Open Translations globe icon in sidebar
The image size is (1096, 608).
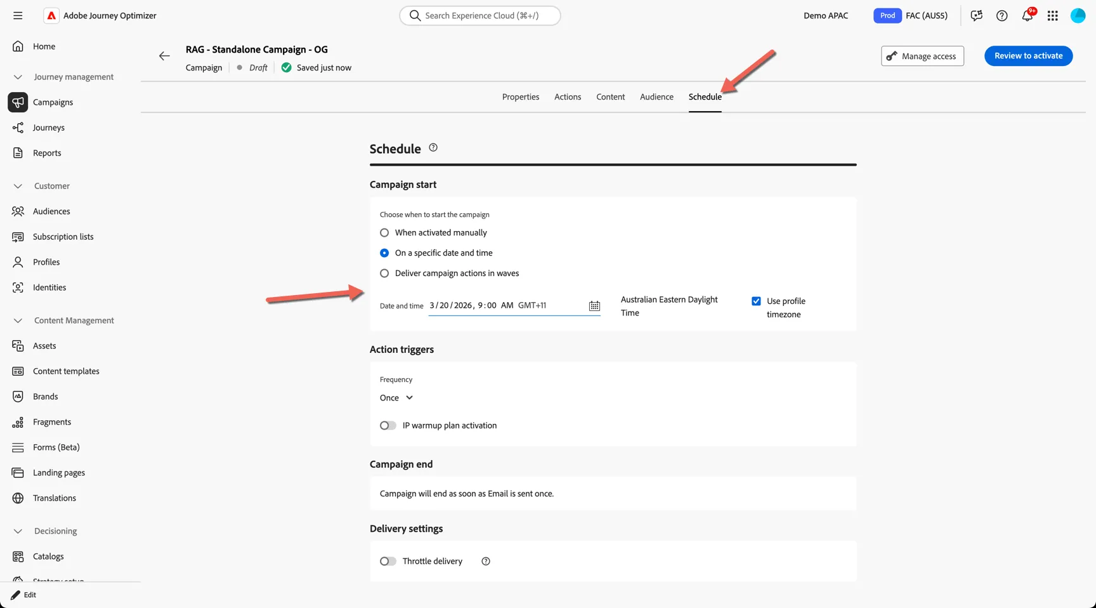(18, 498)
